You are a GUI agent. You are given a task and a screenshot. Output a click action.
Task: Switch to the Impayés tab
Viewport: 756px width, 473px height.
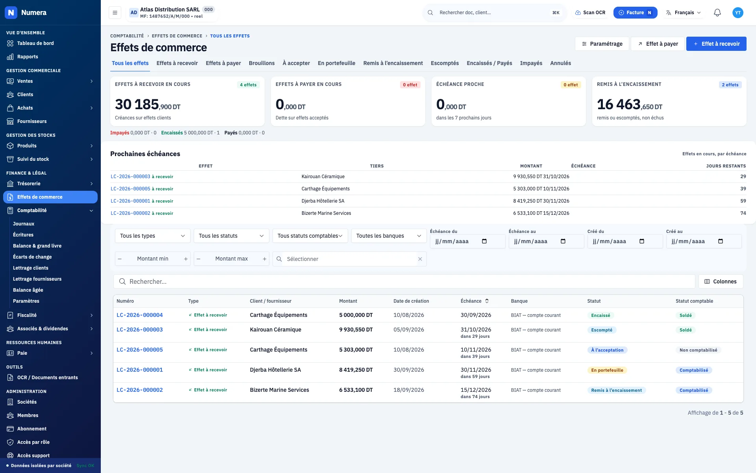(x=531, y=63)
